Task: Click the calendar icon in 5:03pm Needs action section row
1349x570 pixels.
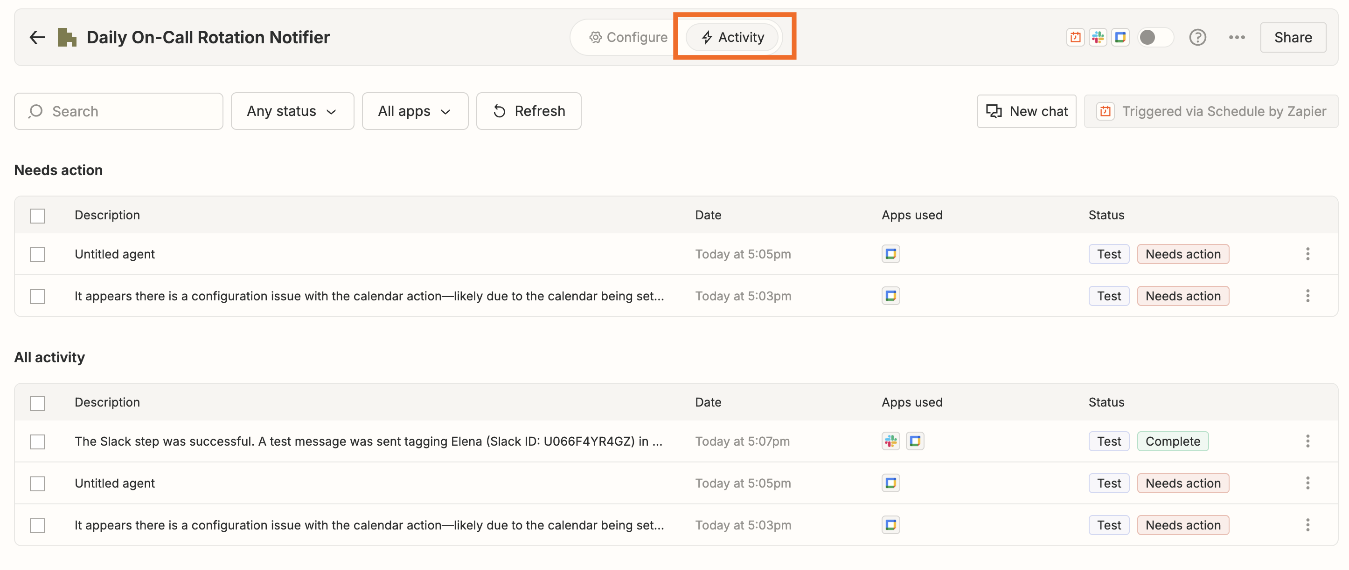Action: coord(890,296)
